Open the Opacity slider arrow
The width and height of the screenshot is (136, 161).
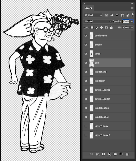132,21
